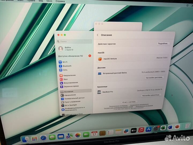Click the Действие гарантии label

click(107, 44)
